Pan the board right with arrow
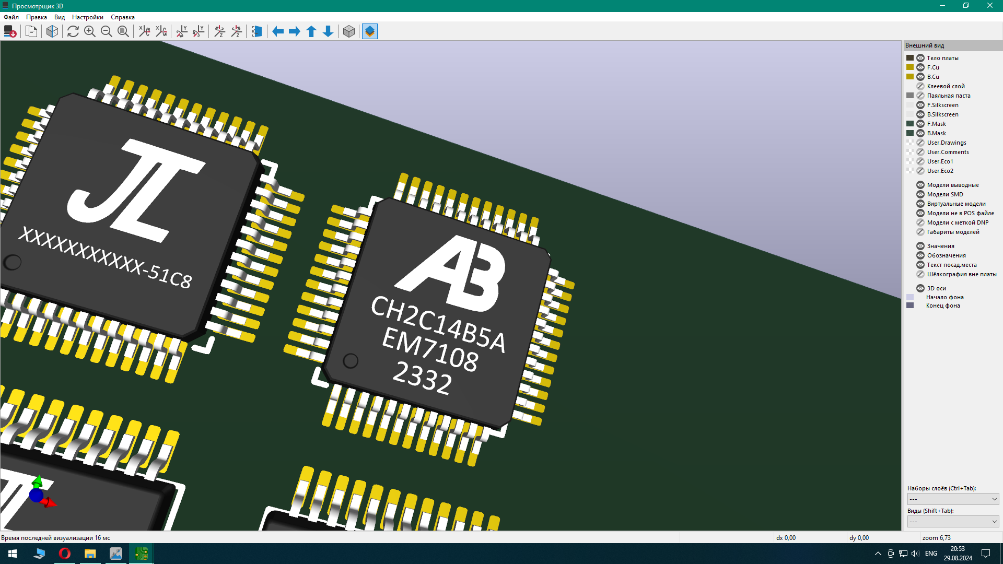This screenshot has width=1003, height=564. pyautogui.click(x=295, y=31)
